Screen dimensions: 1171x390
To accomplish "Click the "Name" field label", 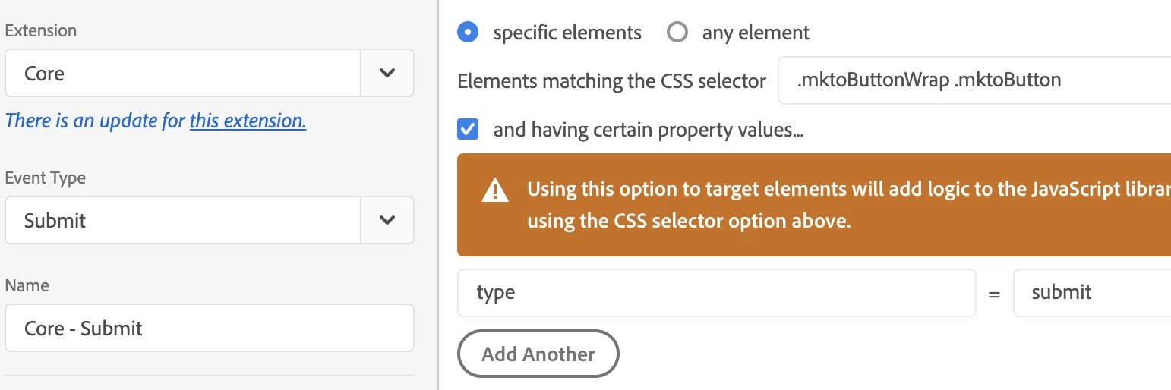I will coord(27,286).
